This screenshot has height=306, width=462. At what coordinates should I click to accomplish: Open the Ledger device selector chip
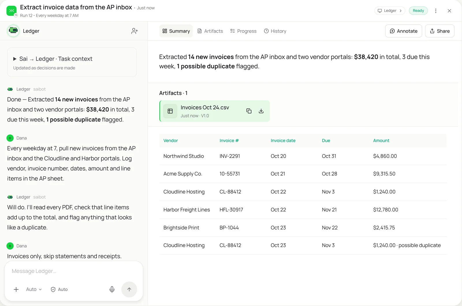coord(390,11)
